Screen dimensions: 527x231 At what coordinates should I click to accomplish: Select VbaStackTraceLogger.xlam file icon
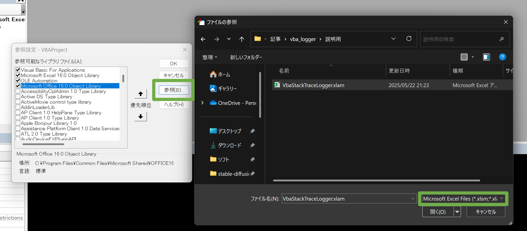277,85
